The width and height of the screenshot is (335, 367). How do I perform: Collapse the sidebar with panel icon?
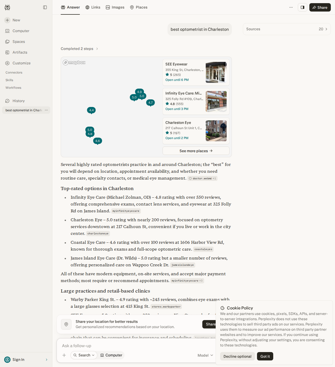[45, 7]
